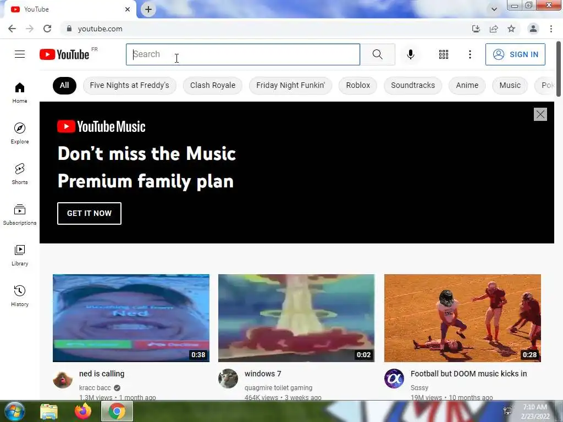Select the All filter chip
The width and height of the screenshot is (563, 422).
(x=64, y=85)
